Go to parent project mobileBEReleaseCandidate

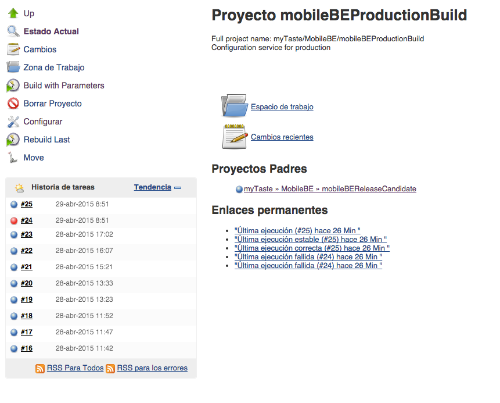click(330, 189)
